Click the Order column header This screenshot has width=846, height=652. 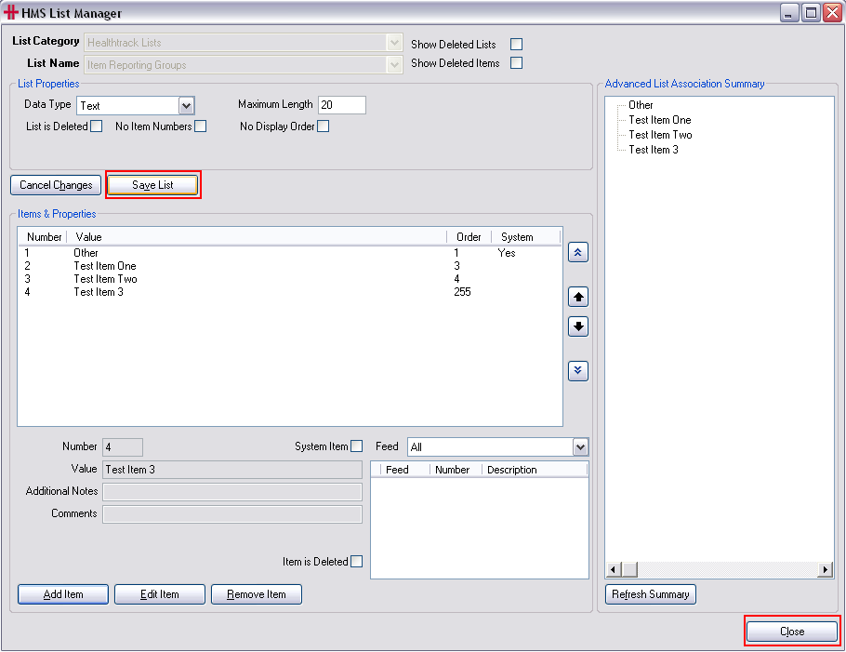(469, 237)
